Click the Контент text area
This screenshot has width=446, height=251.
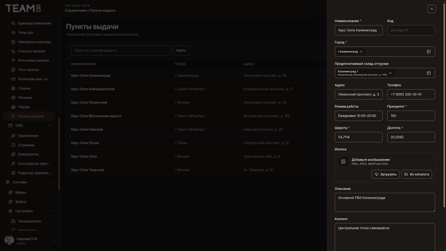[385, 237]
